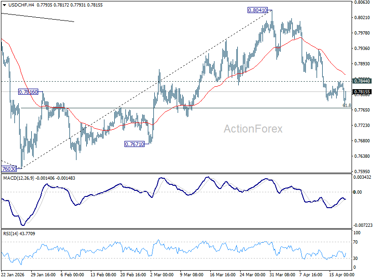Click the 61.8 Fibonacci level label
Screen dimensions: 373x280
point(347,105)
